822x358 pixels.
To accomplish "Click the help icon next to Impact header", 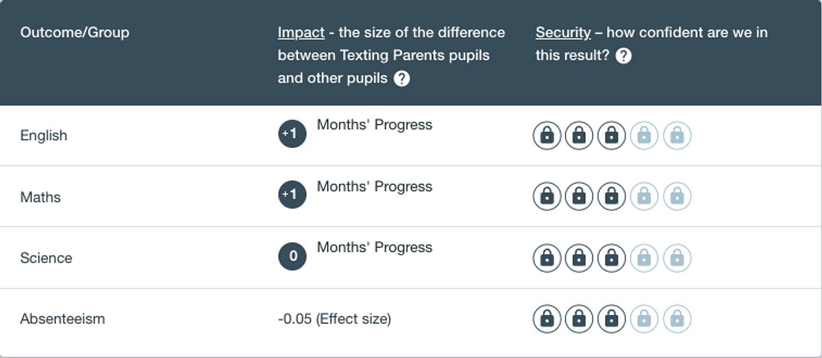I will click(x=402, y=79).
